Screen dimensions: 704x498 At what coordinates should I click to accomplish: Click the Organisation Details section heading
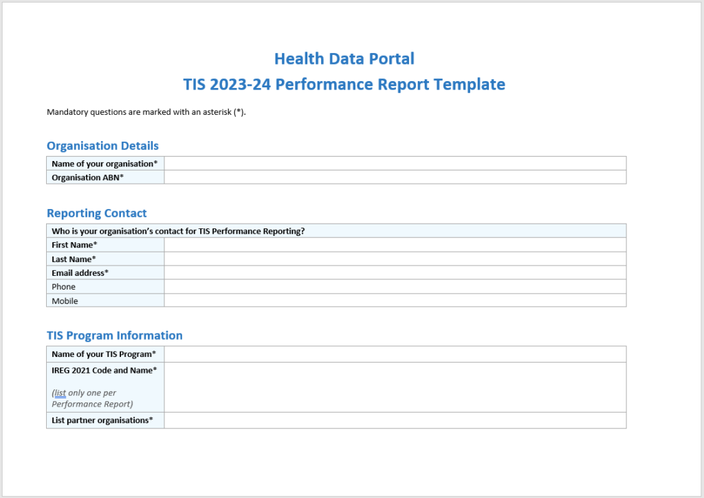click(x=102, y=146)
